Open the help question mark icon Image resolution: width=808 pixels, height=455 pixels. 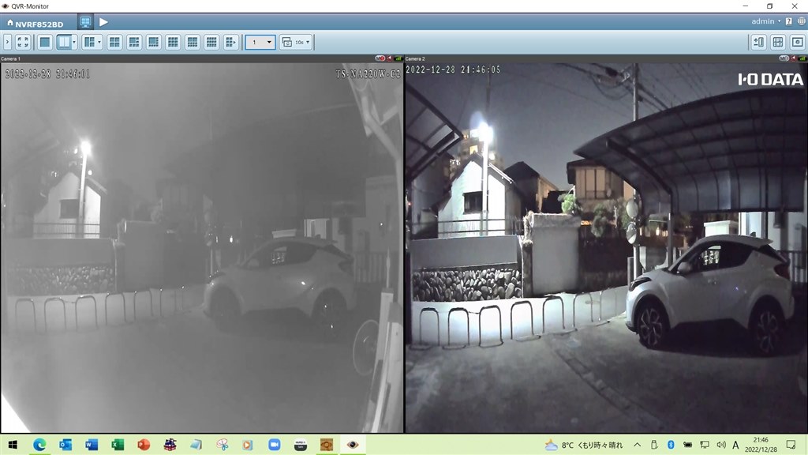789,21
